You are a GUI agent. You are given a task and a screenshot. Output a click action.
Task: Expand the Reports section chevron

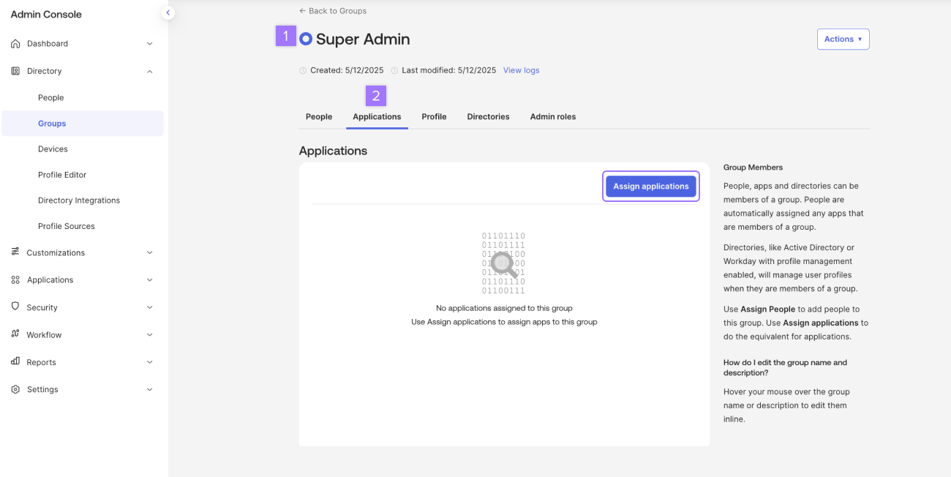pyautogui.click(x=150, y=362)
